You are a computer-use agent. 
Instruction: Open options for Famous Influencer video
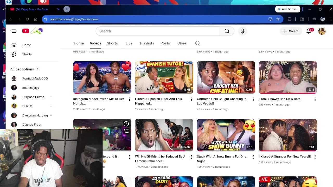pos(191,157)
